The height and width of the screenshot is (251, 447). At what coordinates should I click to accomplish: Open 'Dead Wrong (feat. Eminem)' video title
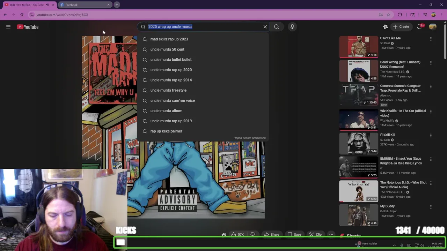tap(400, 64)
